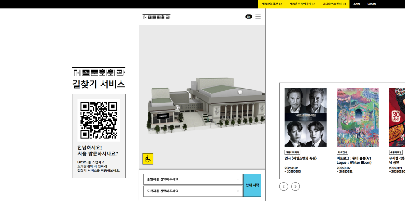Click the date range 20250107 - 20250303
The width and height of the screenshot is (405, 201).
click(292, 170)
